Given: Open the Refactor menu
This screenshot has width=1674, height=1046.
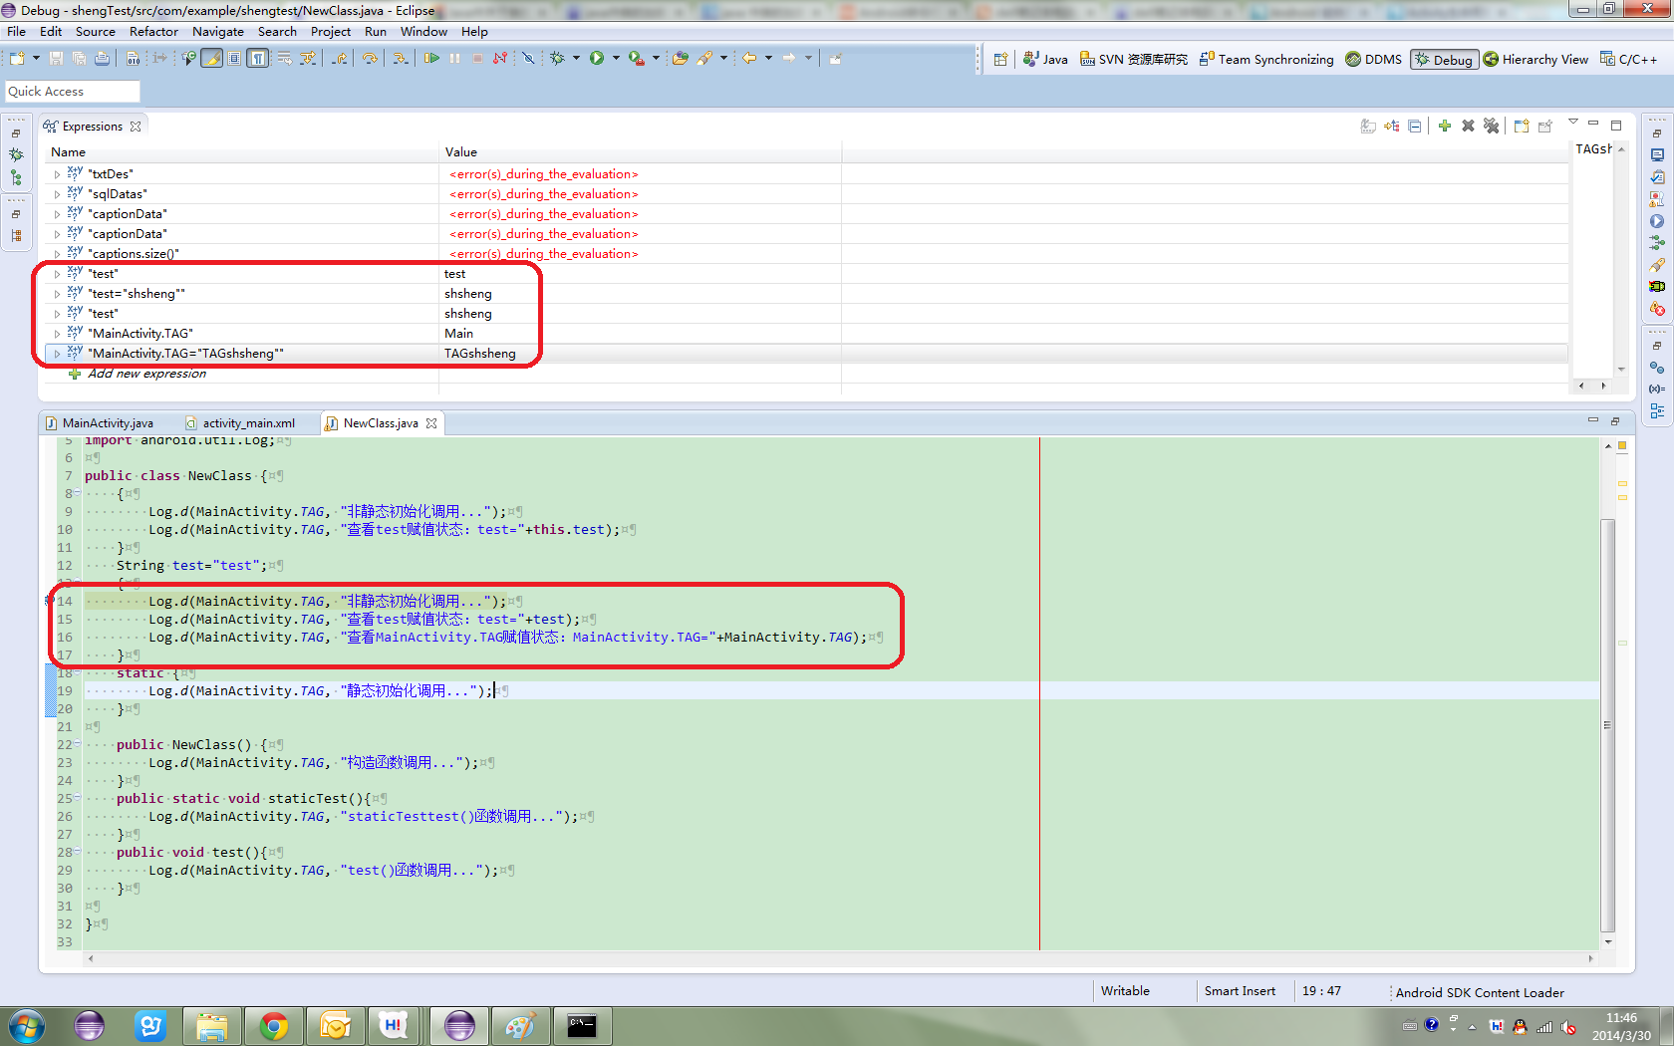Looking at the screenshot, I should 153,31.
